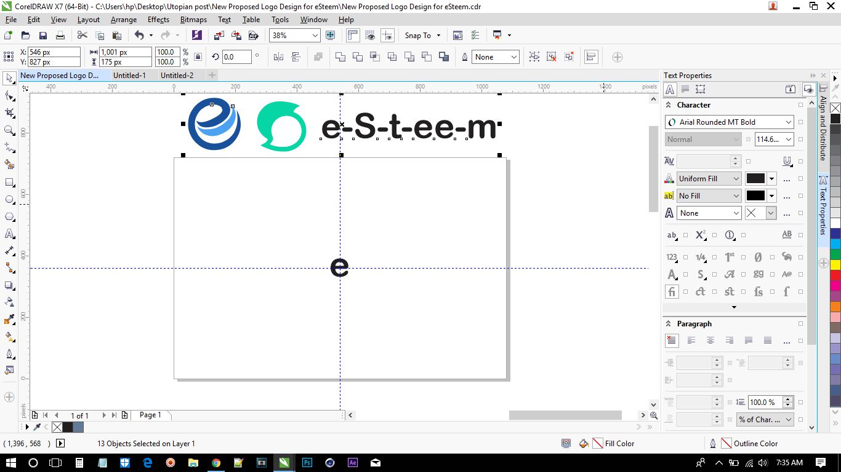841x472 pixels.
Task: Toggle Frame tab in Text Properties
Action: pyautogui.click(x=700, y=89)
